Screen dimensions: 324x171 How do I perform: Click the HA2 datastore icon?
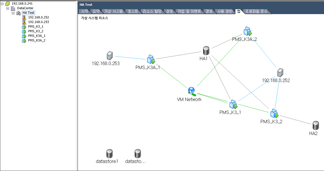click(316, 126)
